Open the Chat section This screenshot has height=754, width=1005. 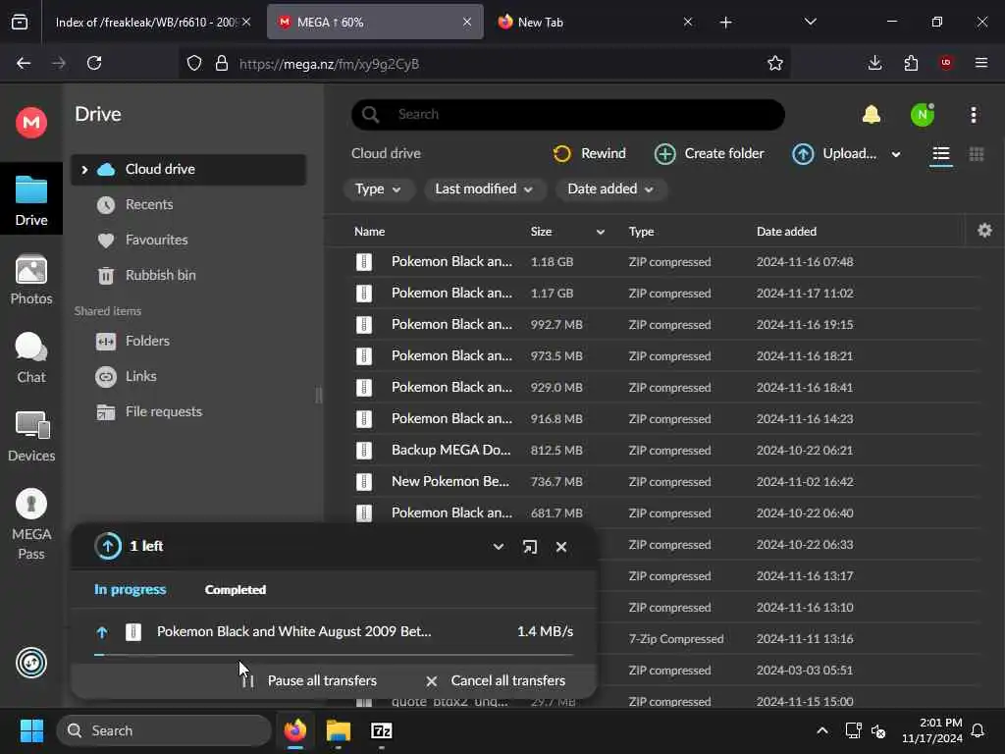point(30,358)
